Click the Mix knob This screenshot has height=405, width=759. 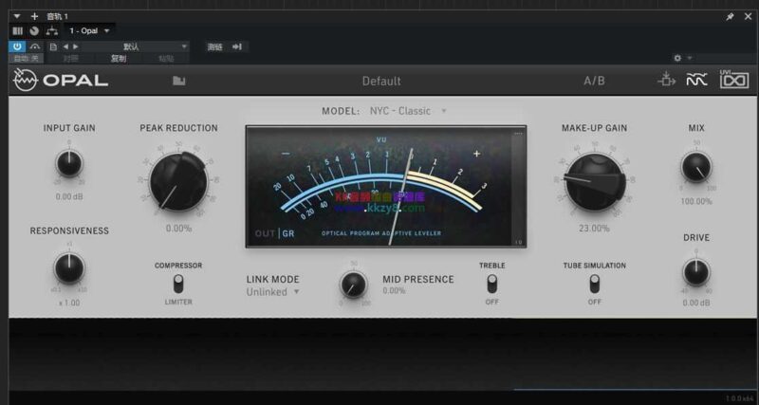point(696,168)
